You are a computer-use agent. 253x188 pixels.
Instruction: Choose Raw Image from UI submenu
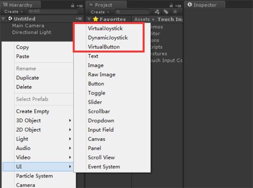coord(102,74)
